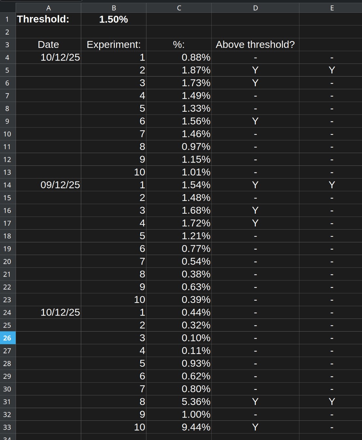The height and width of the screenshot is (440, 362).
Task: Click the 'Threshold:' label cell
Action: pos(48,19)
